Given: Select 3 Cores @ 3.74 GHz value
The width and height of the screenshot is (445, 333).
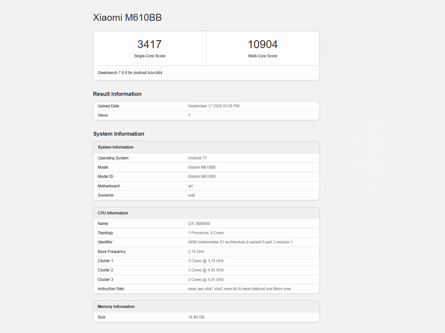Looking at the screenshot, I should pos(206,261).
